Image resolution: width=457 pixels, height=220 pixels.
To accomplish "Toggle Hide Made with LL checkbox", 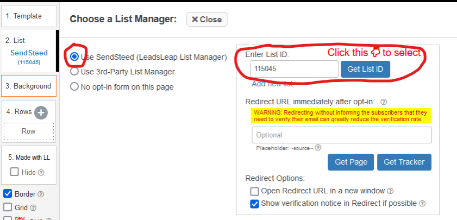I will (14, 172).
